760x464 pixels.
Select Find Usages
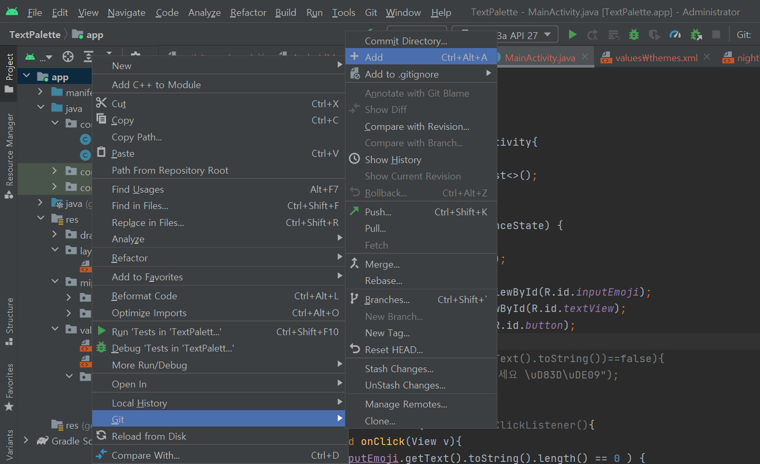(x=218, y=189)
